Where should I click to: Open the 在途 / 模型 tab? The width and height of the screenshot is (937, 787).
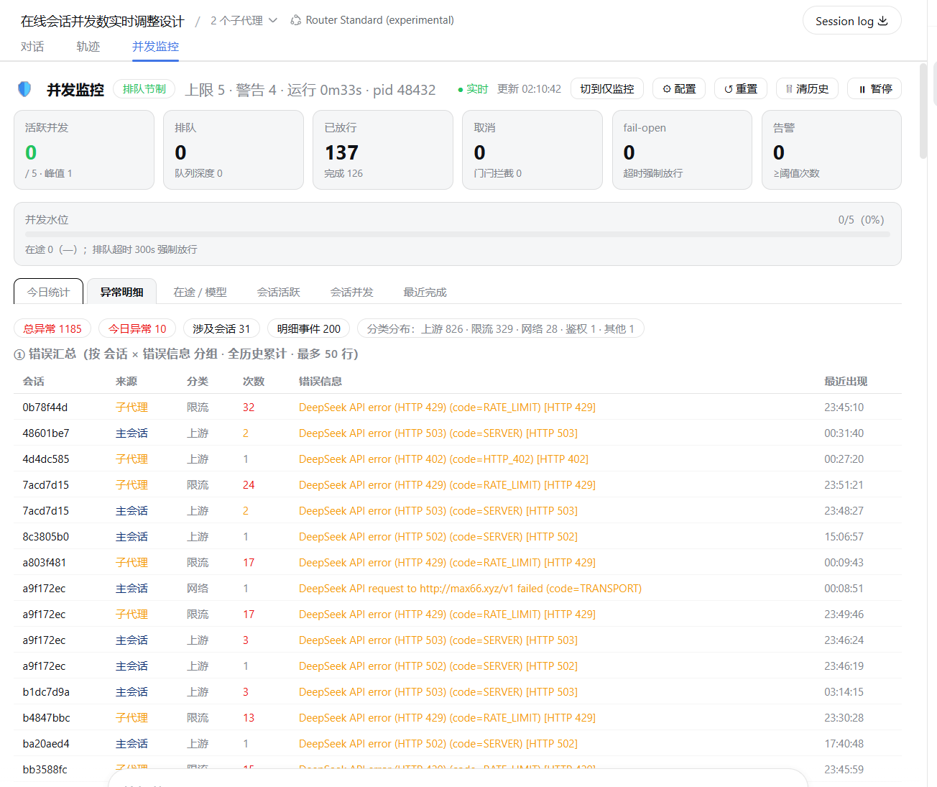(x=200, y=292)
